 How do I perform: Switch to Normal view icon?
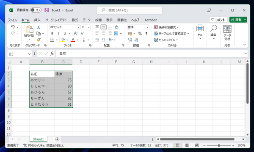pyautogui.click(x=177, y=145)
